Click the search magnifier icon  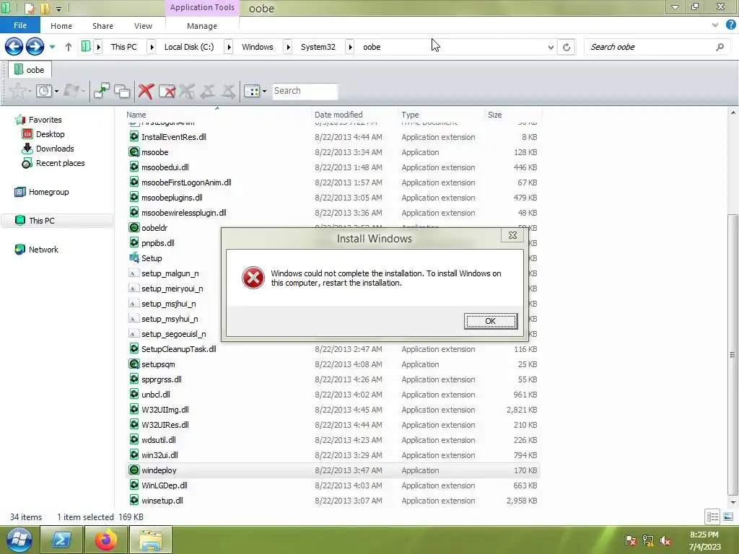720,47
